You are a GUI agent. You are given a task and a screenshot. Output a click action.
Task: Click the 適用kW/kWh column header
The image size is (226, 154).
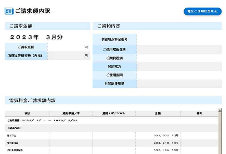tap(114, 113)
